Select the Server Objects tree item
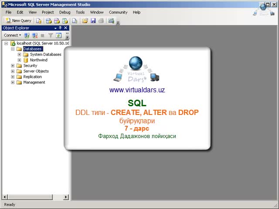Screen dimensions: 279x209 [x=36, y=71]
